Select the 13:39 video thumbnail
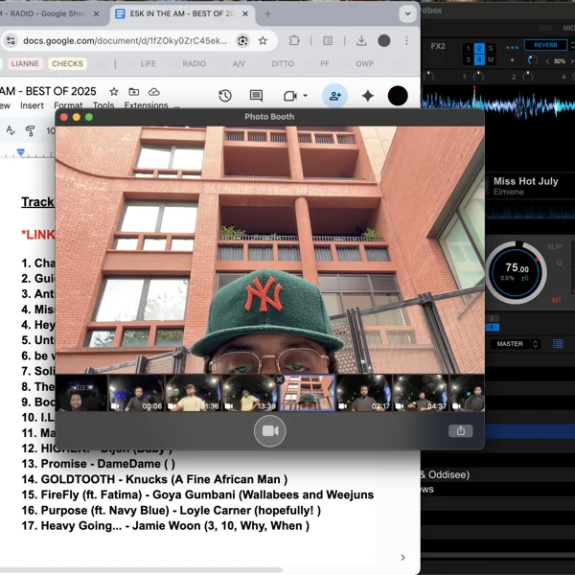Viewport: 575px width, 575px height. click(250, 393)
